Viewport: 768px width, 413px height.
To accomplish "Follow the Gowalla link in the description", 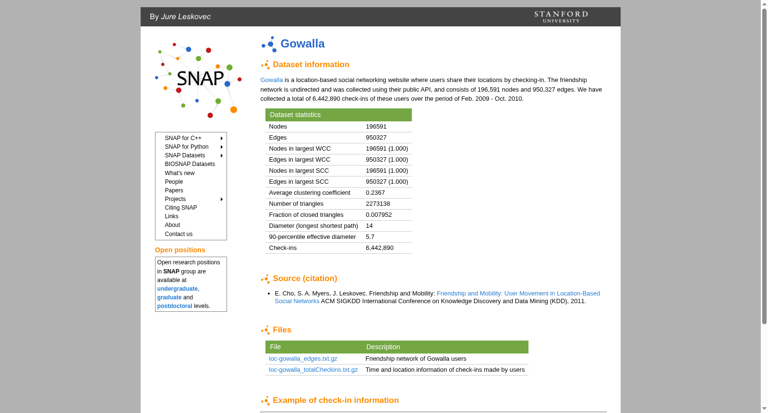I will point(272,80).
